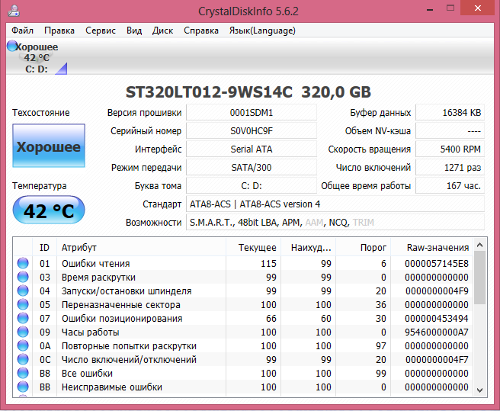Click the Raw-значения column header
The width and height of the screenshot is (500, 411).
pyautogui.click(x=432, y=247)
